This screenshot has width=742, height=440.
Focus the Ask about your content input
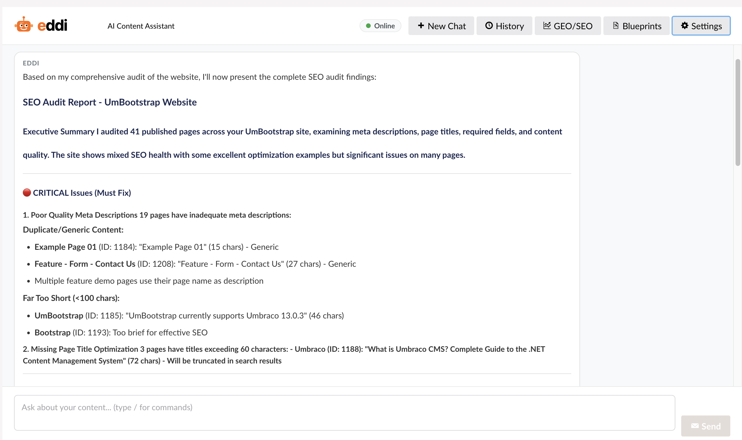click(344, 413)
